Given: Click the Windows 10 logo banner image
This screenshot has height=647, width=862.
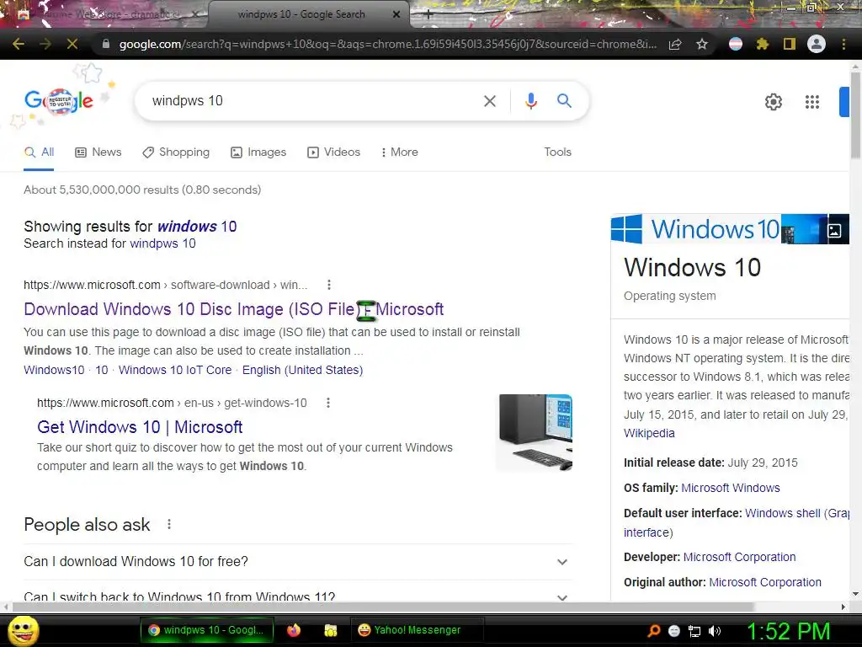Looking at the screenshot, I should pos(694,229).
